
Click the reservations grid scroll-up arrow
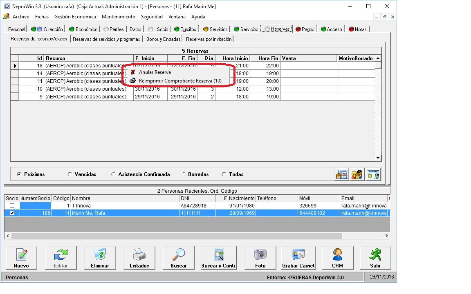tap(378, 58)
